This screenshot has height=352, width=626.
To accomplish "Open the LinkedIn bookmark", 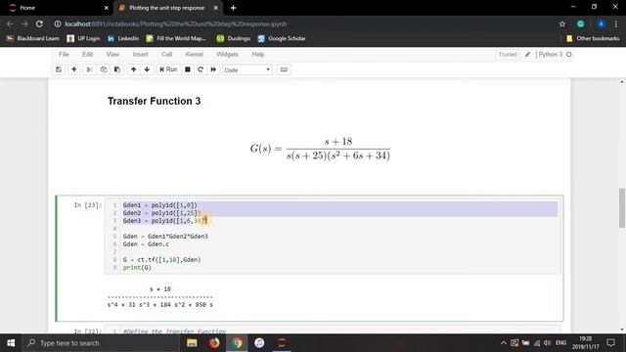I will (x=123, y=38).
